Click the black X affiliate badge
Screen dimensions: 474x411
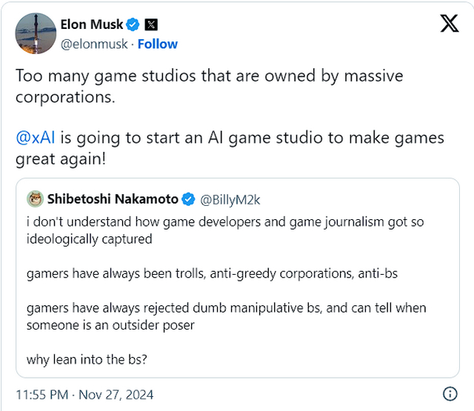click(151, 24)
